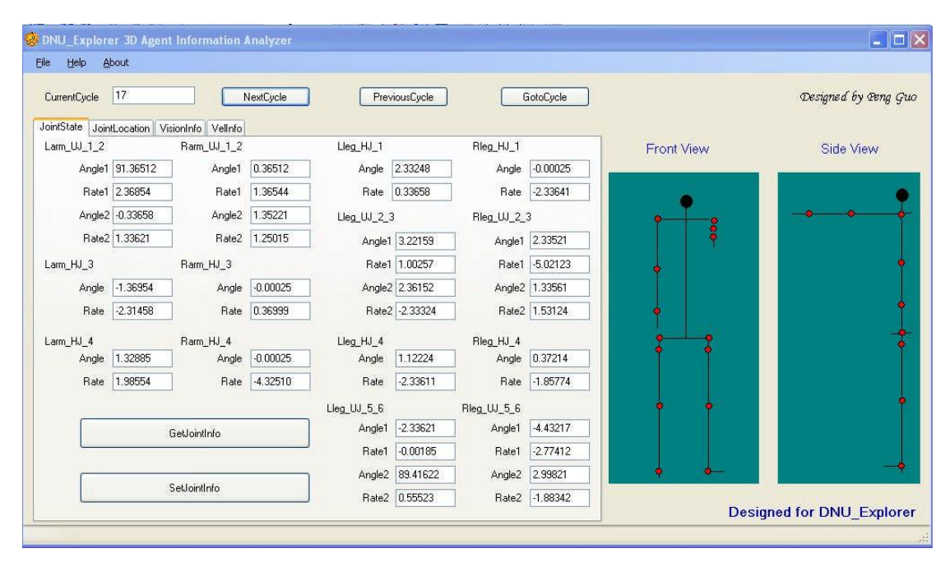
Task: Click the 'Front View' label
Action: [678, 149]
